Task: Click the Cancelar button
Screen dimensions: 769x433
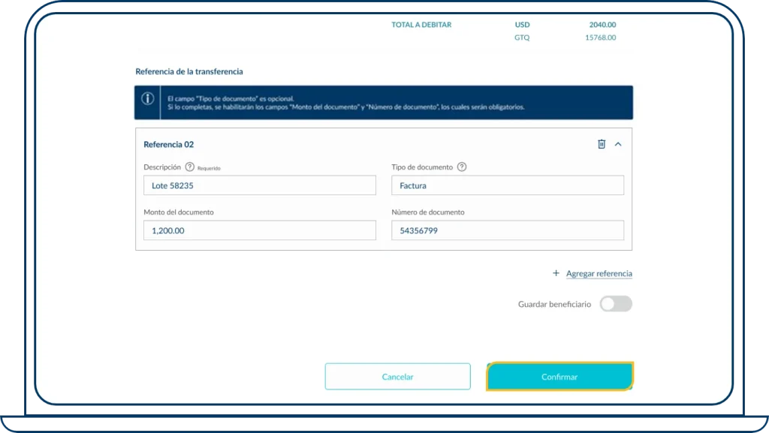Action: click(397, 377)
